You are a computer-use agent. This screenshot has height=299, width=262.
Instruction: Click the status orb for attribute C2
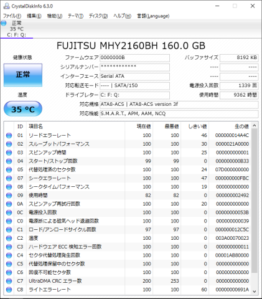(9, 238)
